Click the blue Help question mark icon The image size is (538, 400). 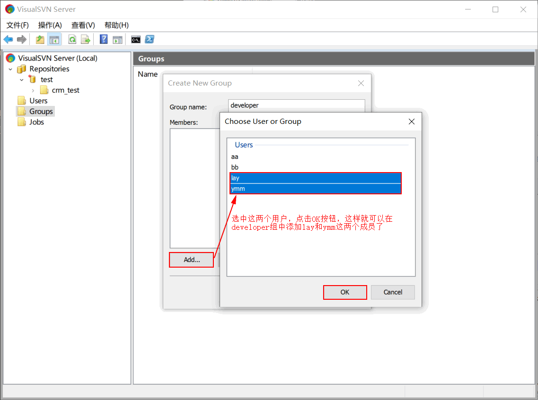(104, 39)
